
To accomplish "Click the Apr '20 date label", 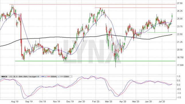I will click(x=123, y=101).
